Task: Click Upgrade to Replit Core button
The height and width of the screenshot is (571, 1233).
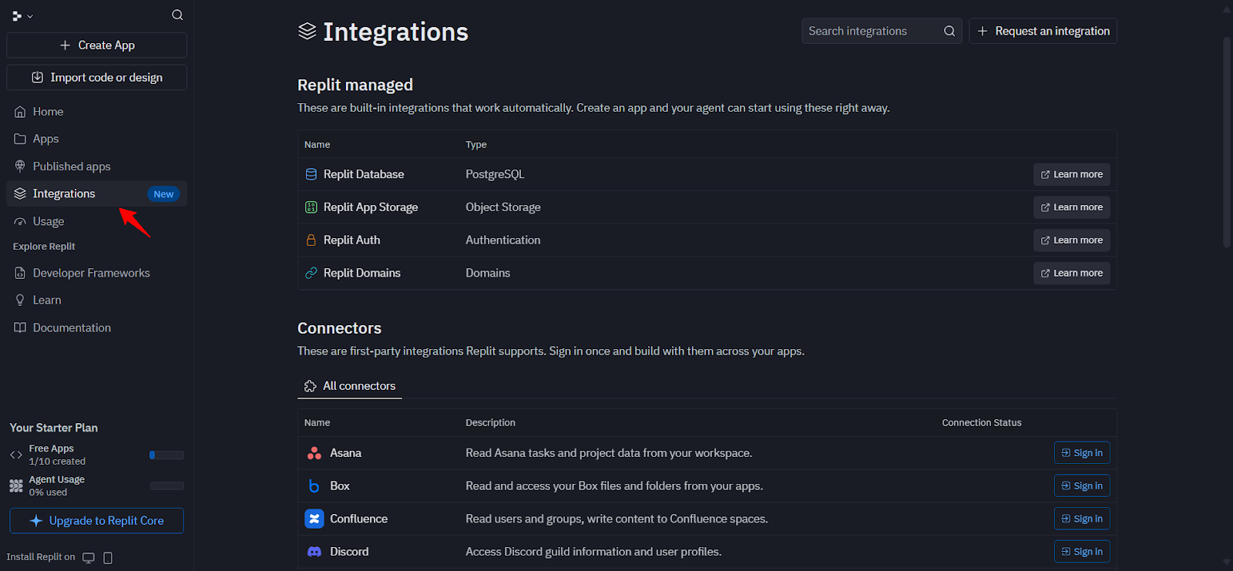Action: coord(97,521)
